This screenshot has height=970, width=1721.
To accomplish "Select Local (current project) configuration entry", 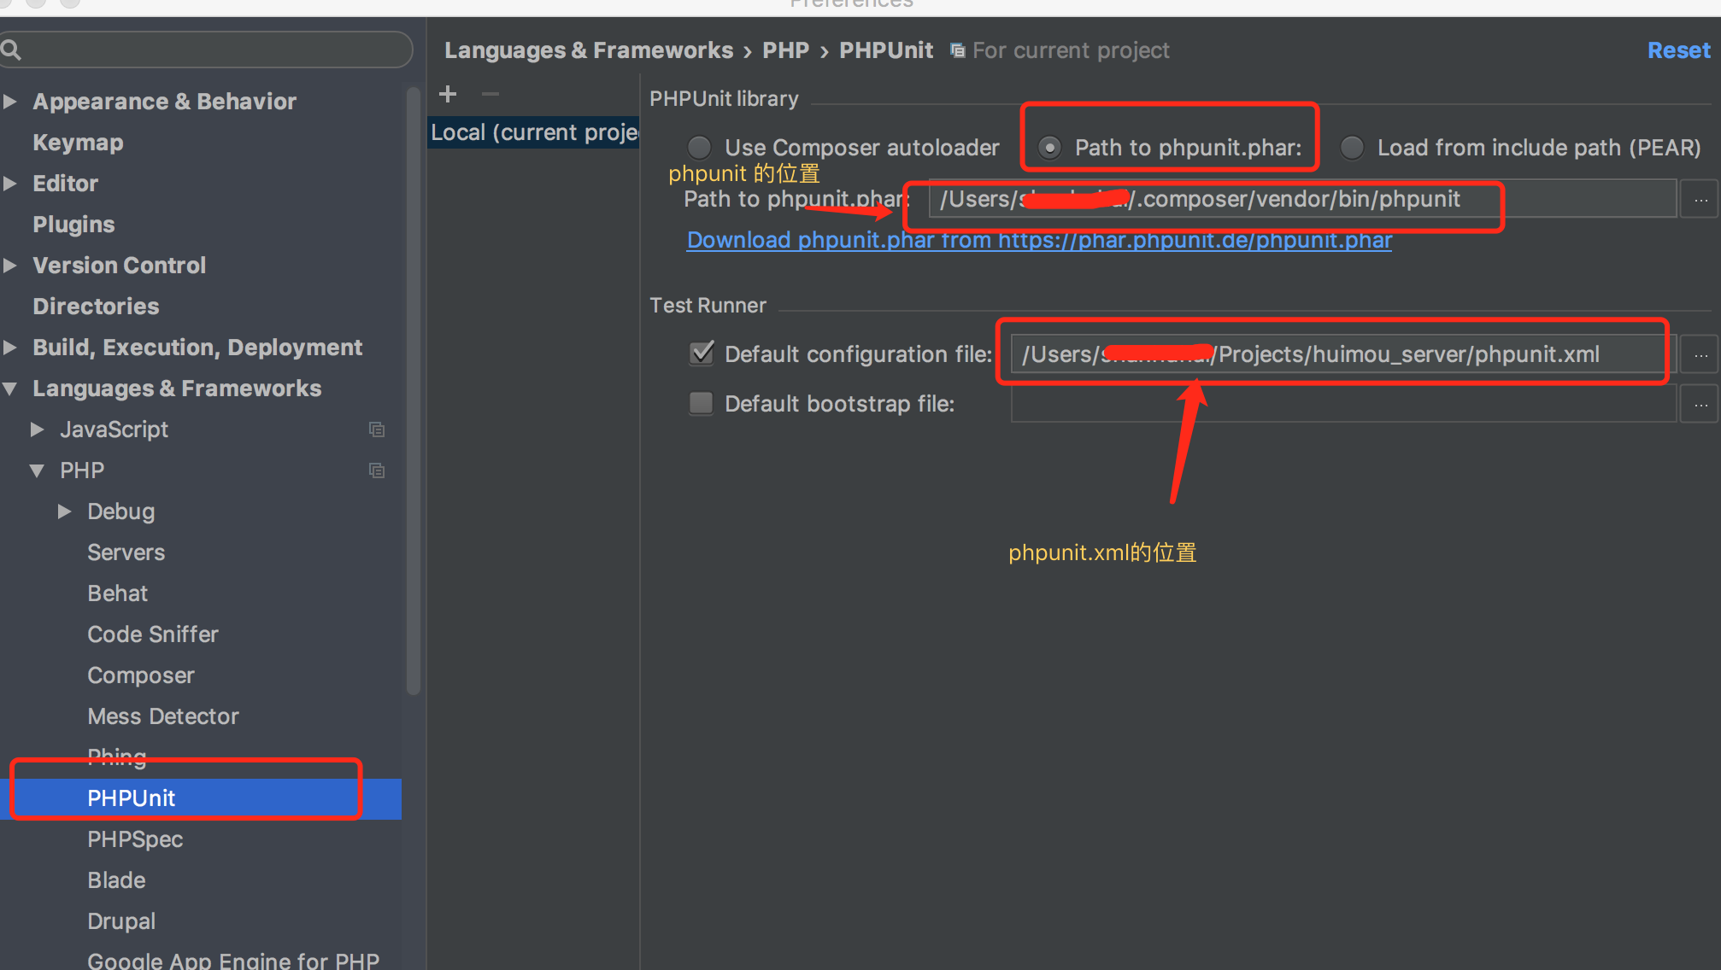I will click(x=534, y=132).
